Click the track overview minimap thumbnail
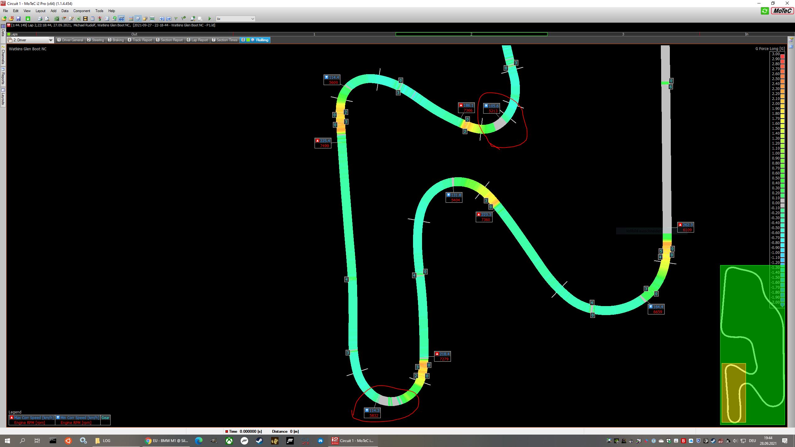795x447 pixels. (x=752, y=345)
